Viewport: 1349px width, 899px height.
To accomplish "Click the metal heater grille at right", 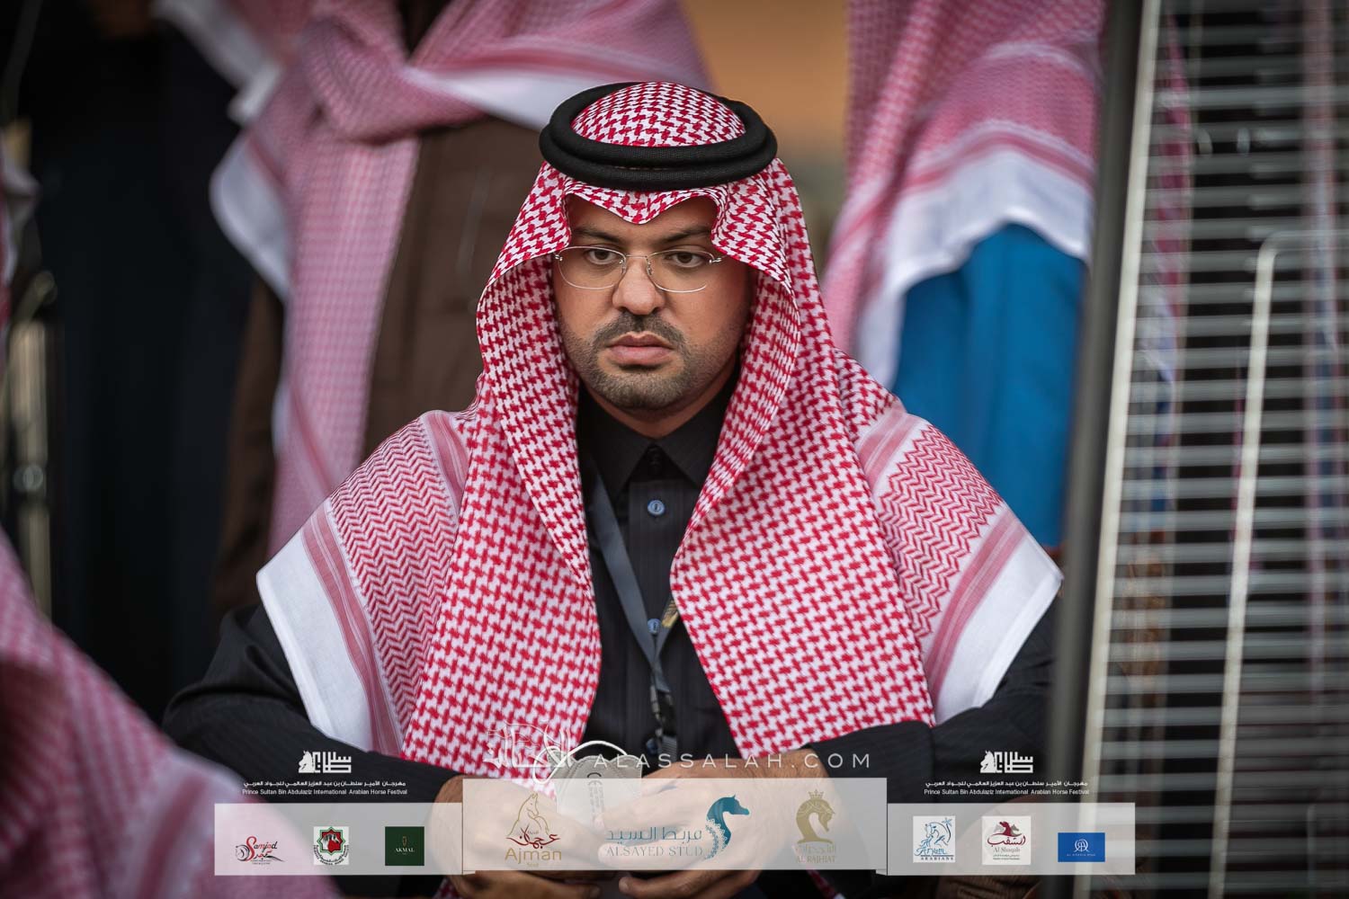I will pos(1250,449).
